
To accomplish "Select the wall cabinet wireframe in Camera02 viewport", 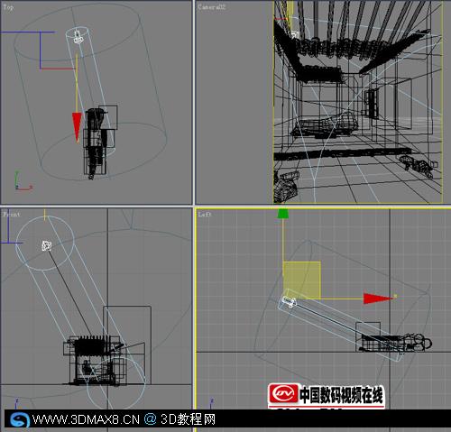I will (x=372, y=104).
